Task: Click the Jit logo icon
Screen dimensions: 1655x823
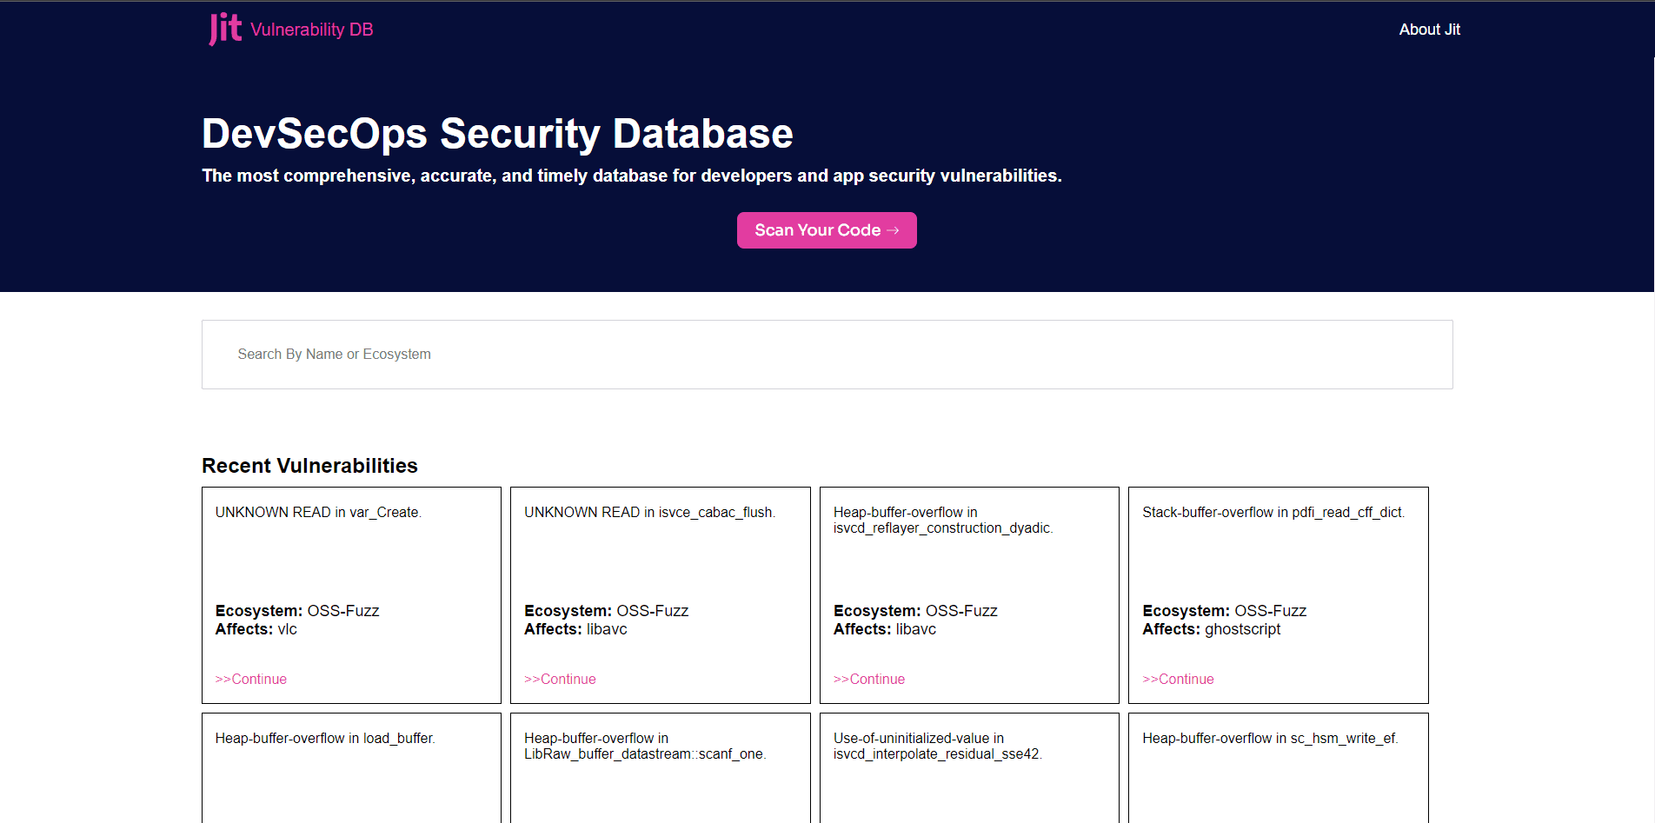Action: (x=225, y=29)
